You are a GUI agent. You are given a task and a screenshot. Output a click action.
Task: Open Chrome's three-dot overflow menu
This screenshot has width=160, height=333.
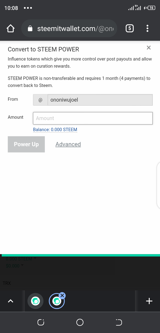147,28
